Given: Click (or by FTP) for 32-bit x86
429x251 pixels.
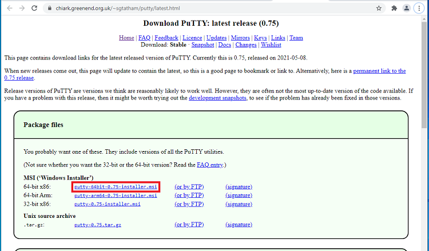Looking at the screenshot, I should (189, 204).
